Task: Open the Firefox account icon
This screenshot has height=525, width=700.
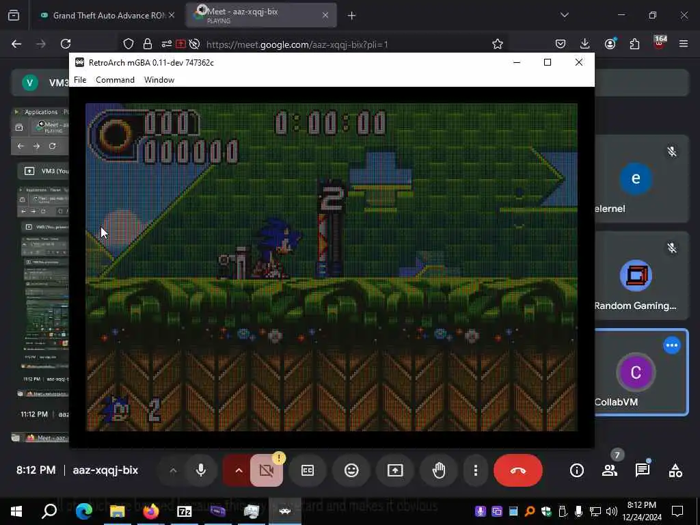Action: 610,44
